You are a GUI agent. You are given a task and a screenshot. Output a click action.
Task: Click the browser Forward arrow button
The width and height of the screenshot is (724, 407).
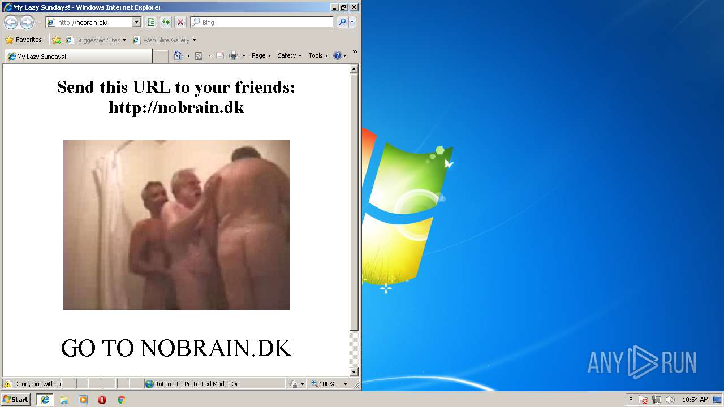pos(27,22)
